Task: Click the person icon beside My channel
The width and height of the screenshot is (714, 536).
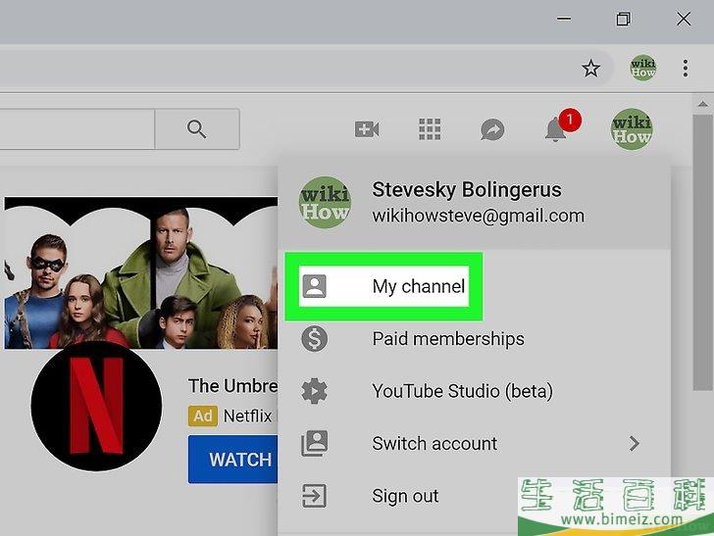Action: point(314,286)
